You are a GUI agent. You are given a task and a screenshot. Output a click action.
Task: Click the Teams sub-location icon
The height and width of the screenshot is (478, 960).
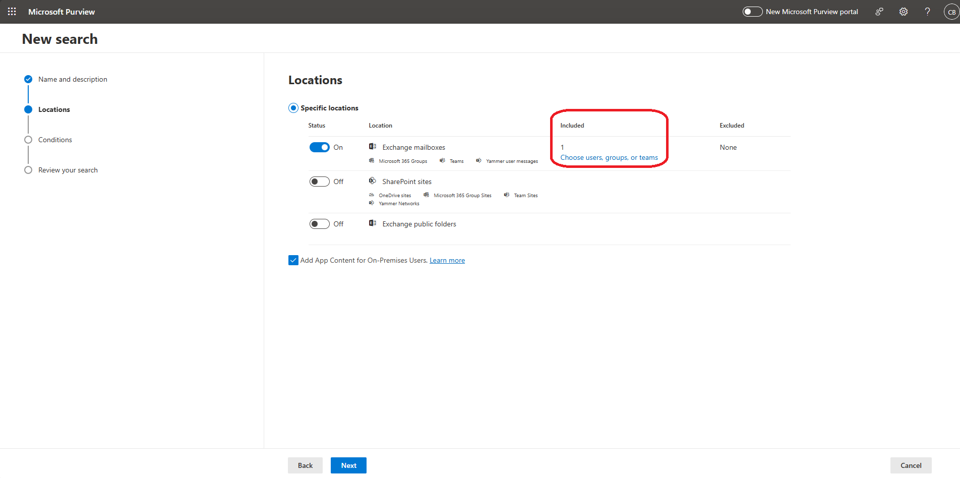click(442, 161)
